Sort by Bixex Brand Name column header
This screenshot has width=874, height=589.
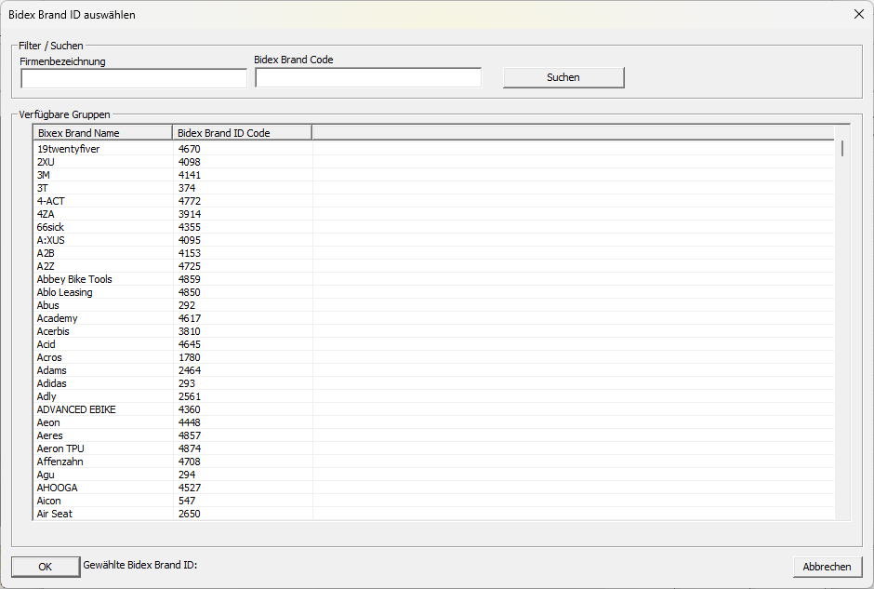click(x=102, y=133)
